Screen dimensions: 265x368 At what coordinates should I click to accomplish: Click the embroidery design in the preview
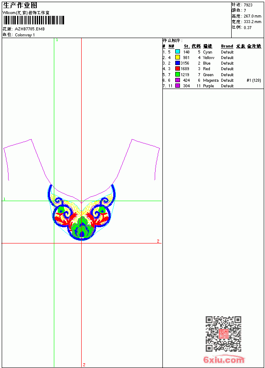click(x=82, y=212)
